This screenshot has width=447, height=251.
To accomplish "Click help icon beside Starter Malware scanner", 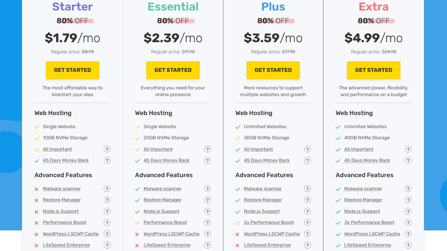I will [107, 189].
